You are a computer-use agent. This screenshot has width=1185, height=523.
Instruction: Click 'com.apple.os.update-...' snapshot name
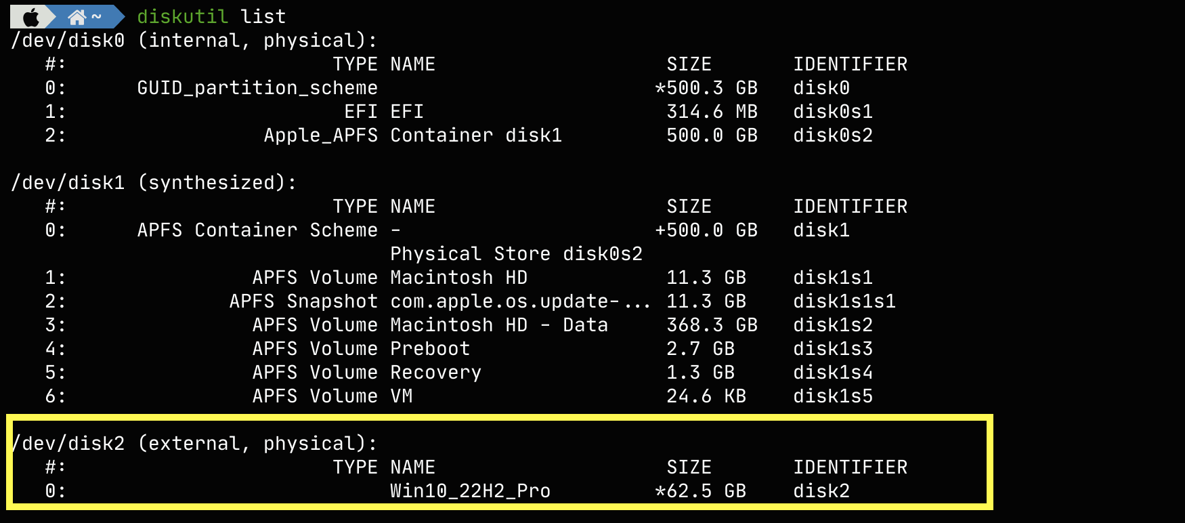point(521,301)
